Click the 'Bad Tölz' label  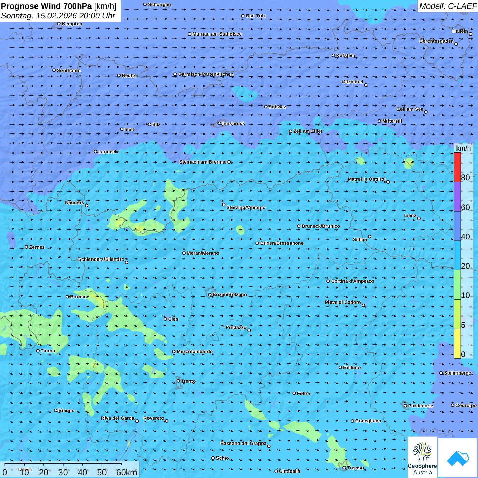(x=255, y=16)
